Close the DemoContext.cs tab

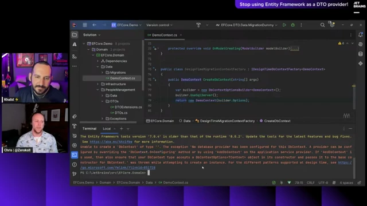click(x=181, y=35)
